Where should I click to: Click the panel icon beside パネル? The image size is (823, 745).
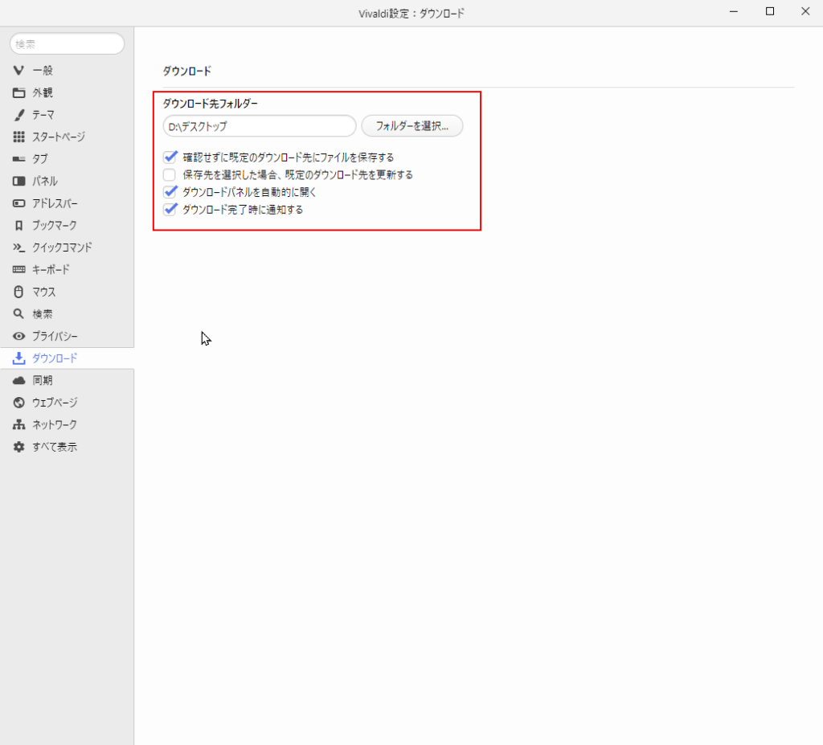point(19,181)
